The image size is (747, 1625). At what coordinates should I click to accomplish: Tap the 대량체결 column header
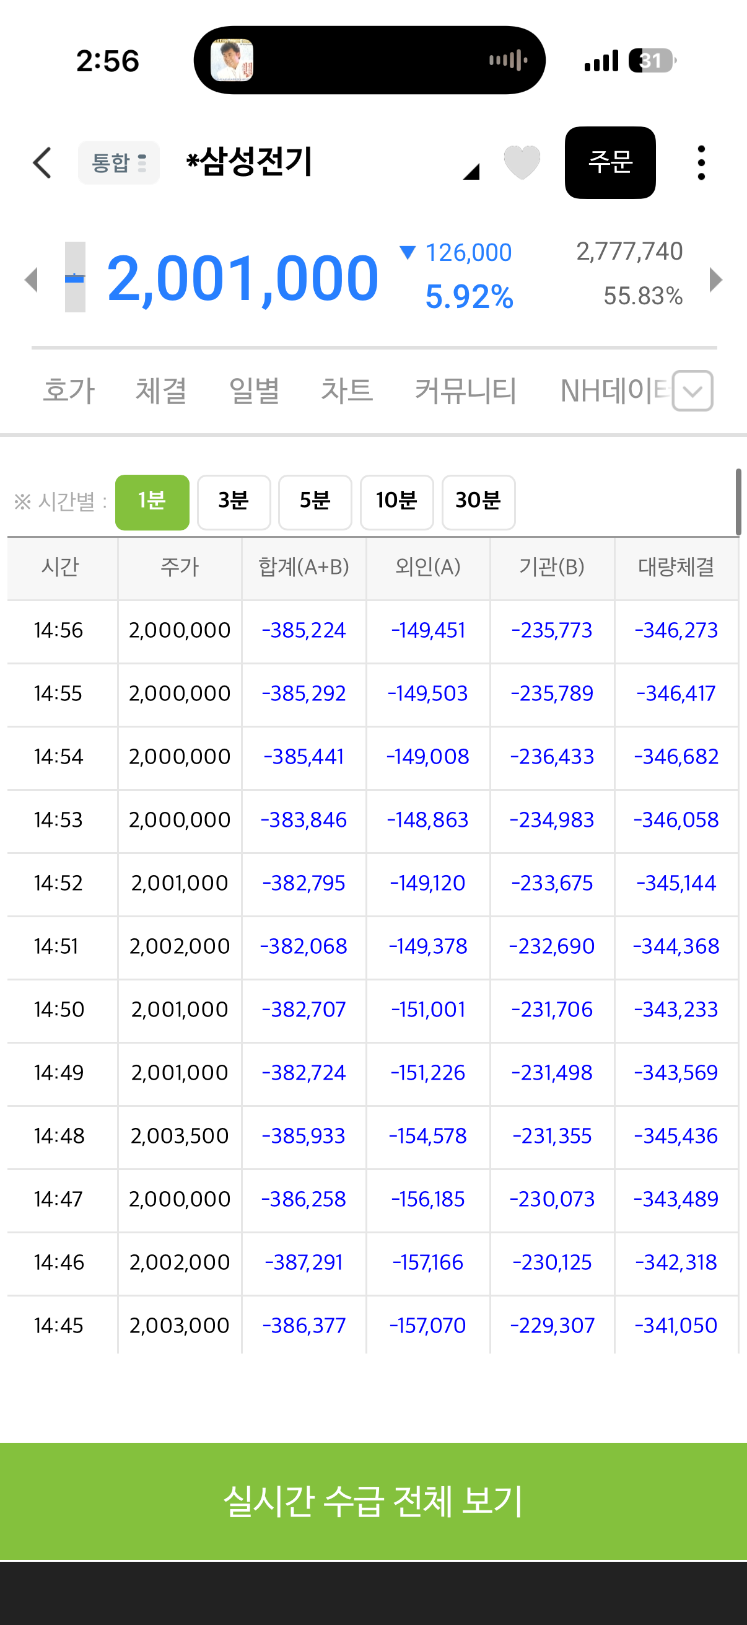[x=676, y=567]
